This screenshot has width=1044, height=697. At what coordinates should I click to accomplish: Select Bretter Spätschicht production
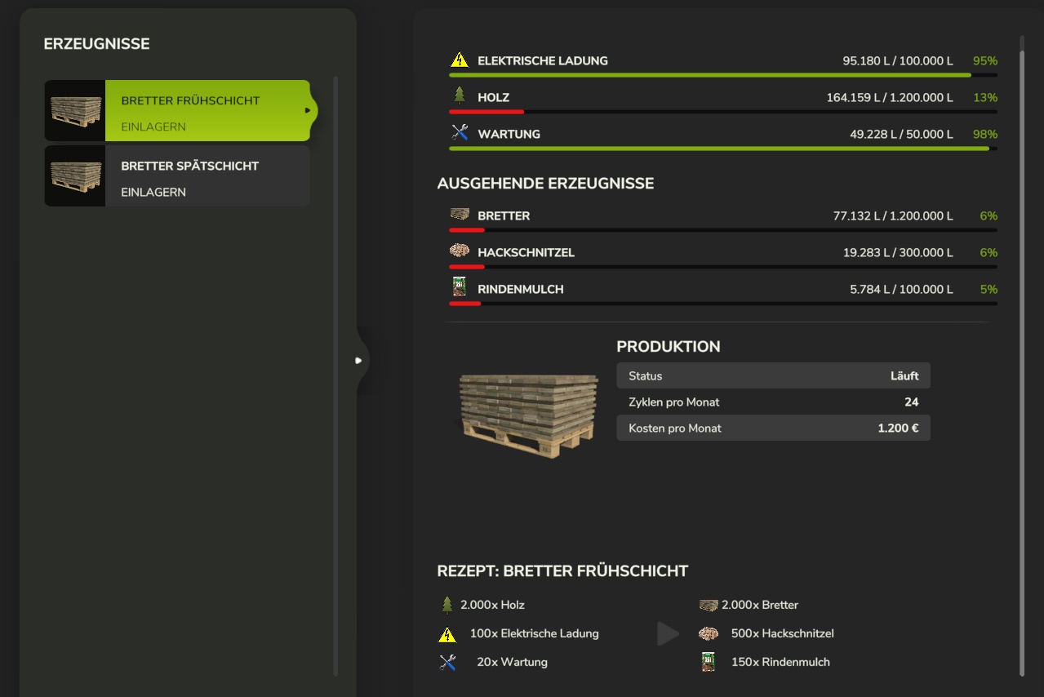pos(190,166)
